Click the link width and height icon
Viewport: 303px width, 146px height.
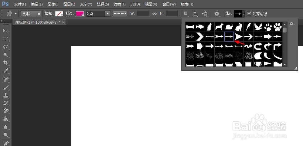pyautogui.click(x=154, y=14)
